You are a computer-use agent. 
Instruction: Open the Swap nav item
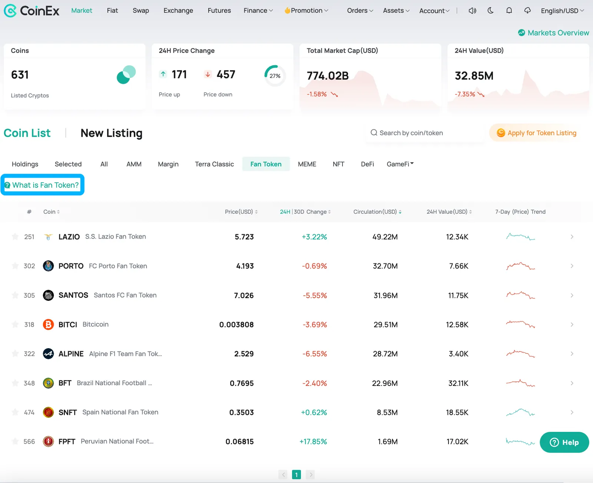coord(141,11)
